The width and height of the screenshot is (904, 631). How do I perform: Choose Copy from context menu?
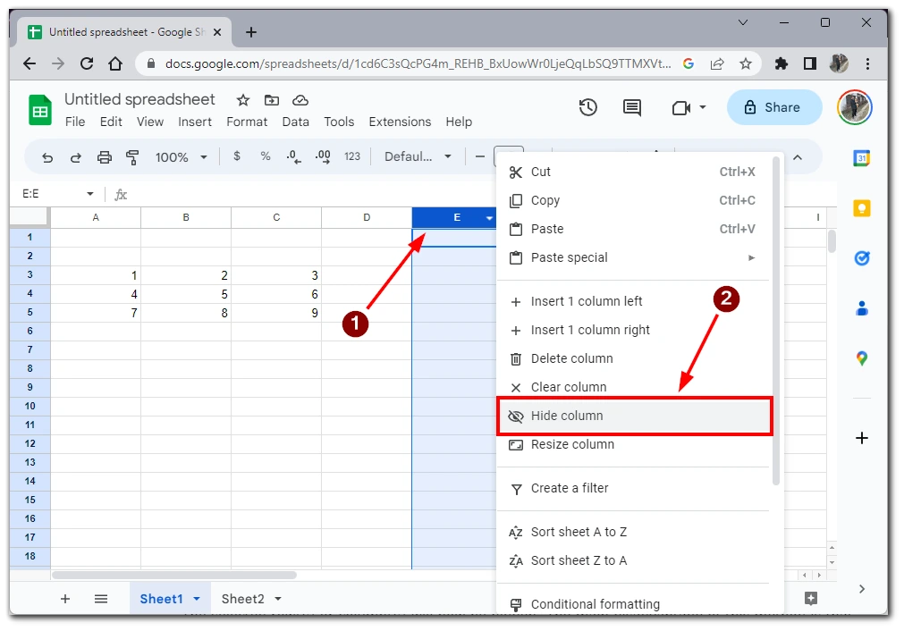point(633,200)
